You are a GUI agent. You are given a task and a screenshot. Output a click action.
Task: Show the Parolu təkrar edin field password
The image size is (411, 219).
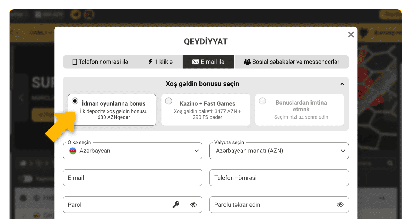tap(340, 204)
